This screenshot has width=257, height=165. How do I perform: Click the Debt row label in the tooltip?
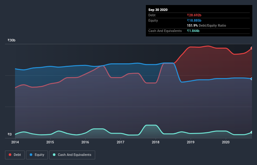coord(152,15)
